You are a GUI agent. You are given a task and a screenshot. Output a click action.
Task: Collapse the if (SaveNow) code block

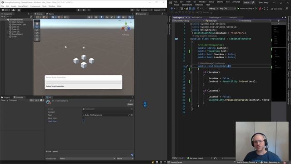click(x=191, y=72)
